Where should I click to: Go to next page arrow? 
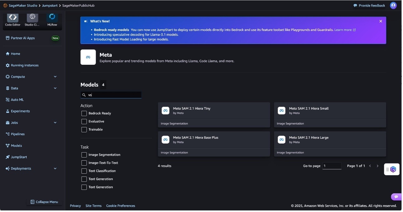click(377, 166)
